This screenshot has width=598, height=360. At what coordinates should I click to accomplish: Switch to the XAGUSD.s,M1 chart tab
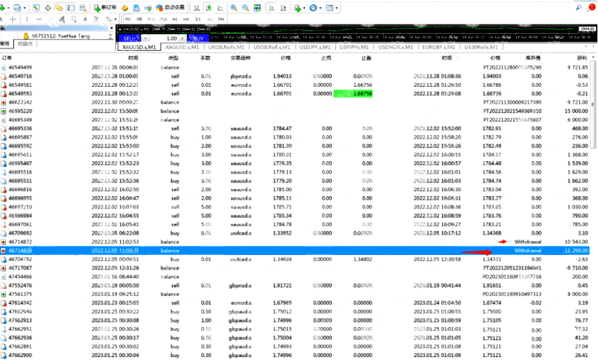[182, 47]
